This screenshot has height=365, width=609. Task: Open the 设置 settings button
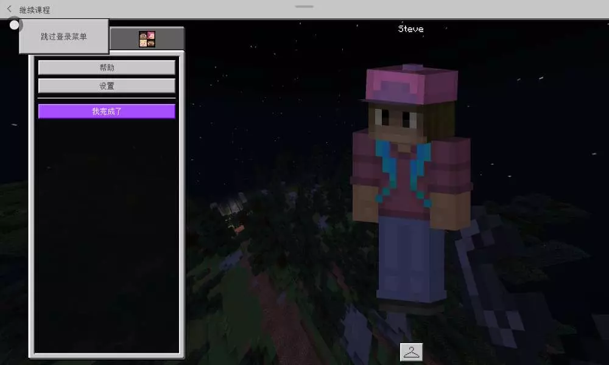(107, 86)
